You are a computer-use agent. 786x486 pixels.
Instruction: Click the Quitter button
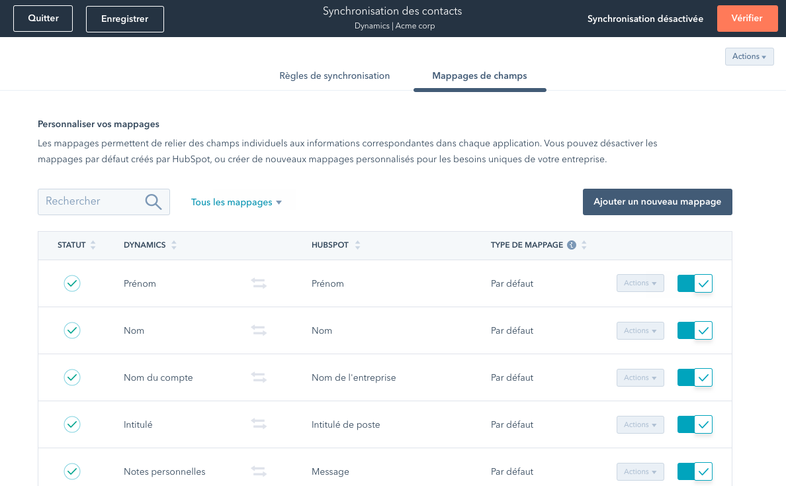[44, 19]
